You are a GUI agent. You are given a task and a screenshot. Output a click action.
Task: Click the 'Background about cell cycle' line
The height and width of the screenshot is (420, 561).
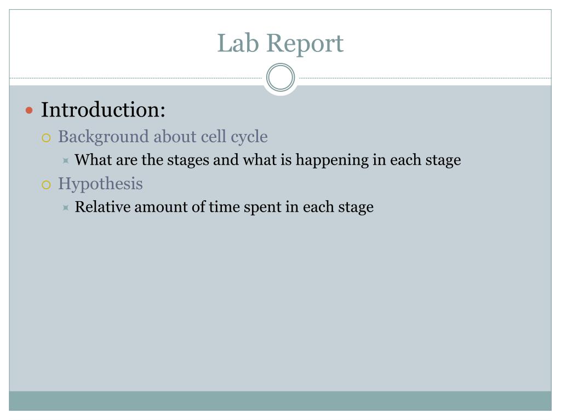pyautogui.click(x=163, y=137)
